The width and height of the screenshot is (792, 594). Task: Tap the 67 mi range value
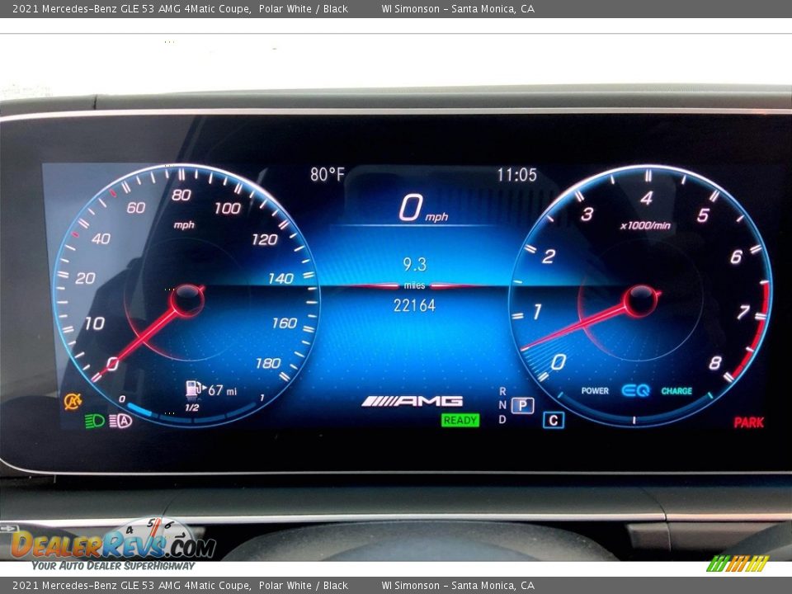click(222, 390)
